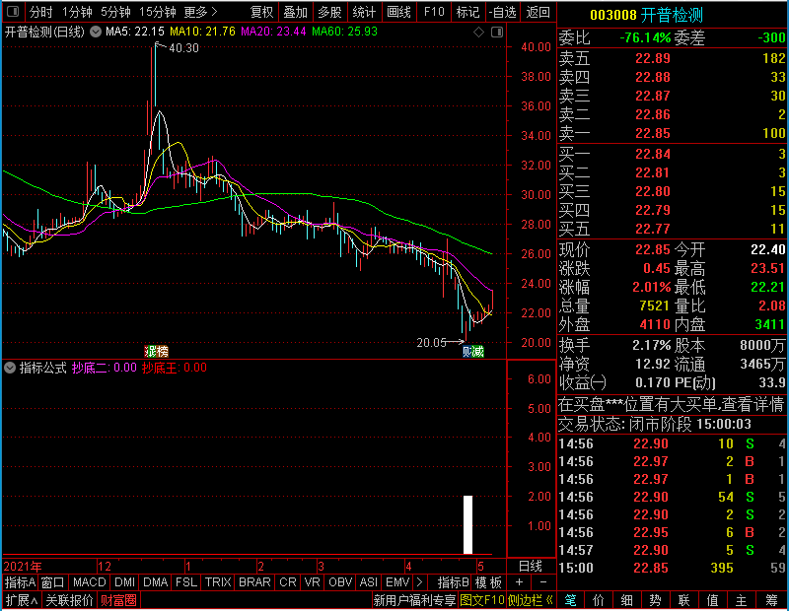Switch to 分时 intraday view
The image size is (789, 611).
(40, 12)
